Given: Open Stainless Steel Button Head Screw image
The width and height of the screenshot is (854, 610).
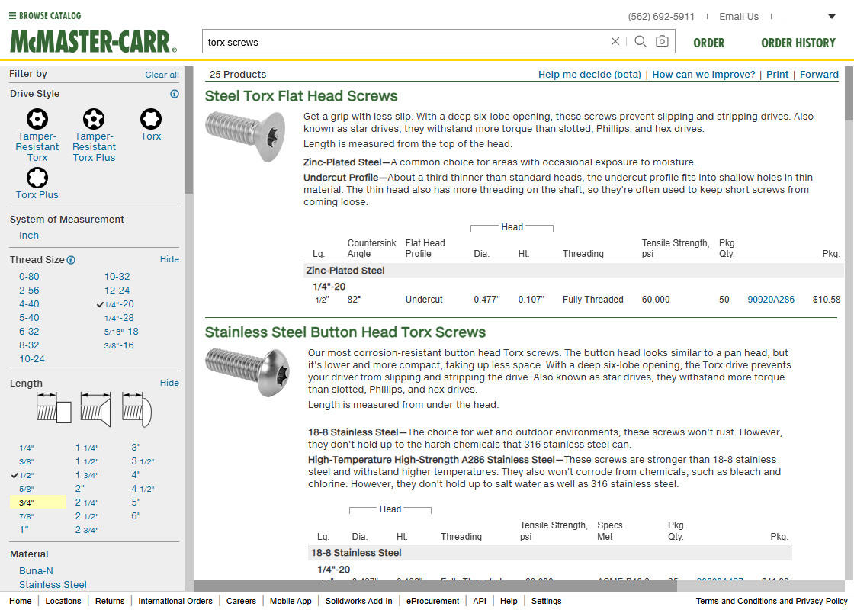Looking at the screenshot, I should pos(247,371).
